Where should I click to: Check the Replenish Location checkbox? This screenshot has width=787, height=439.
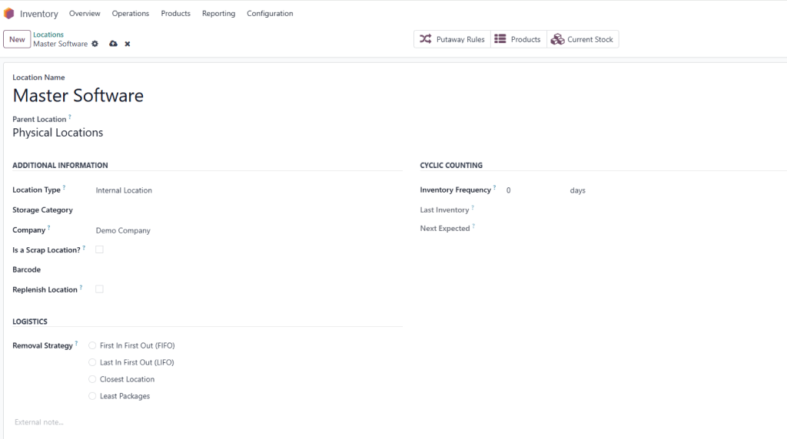99,289
